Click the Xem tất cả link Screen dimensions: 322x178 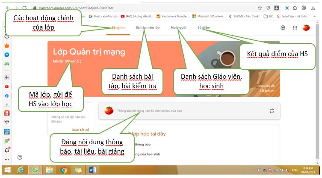tap(81, 130)
